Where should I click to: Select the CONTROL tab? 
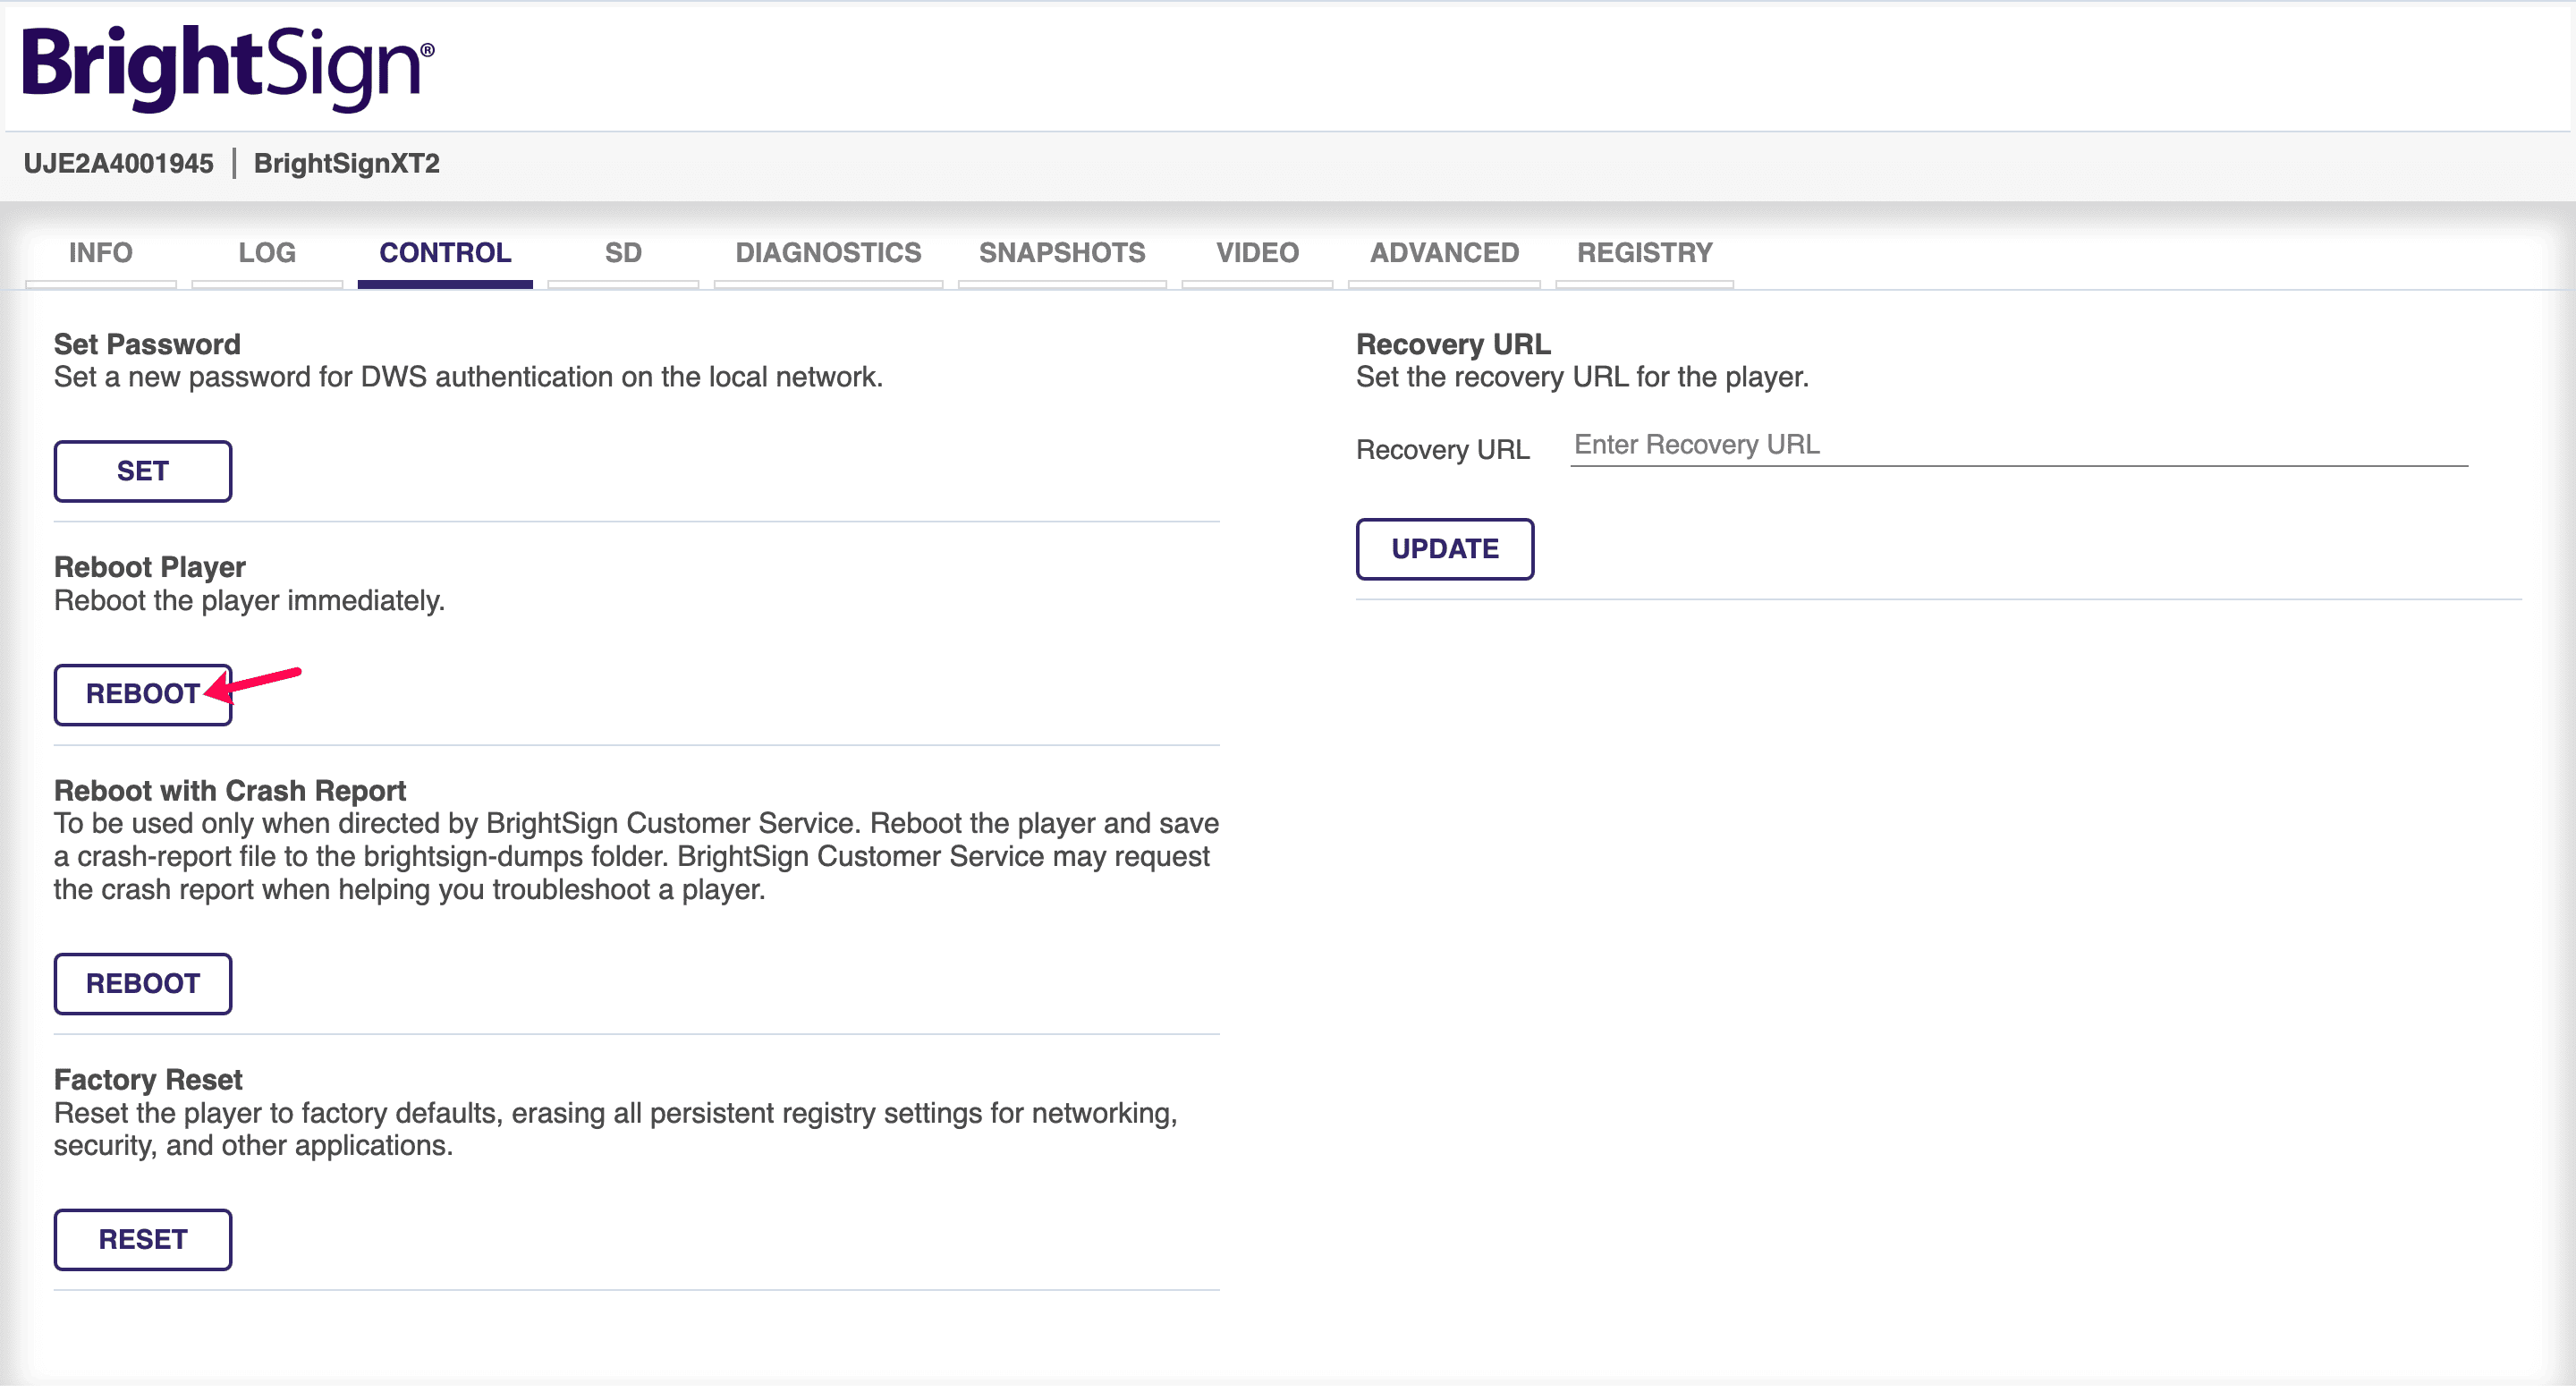[445, 252]
